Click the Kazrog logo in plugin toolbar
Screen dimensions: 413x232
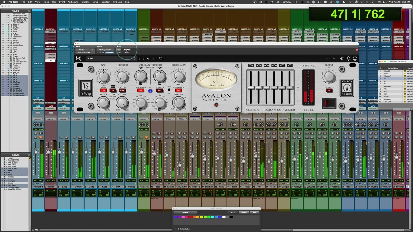point(78,58)
